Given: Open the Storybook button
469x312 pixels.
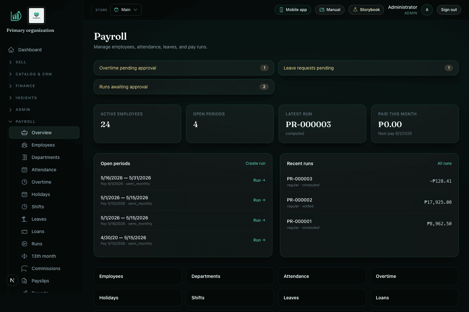Looking at the screenshot, I should (x=366, y=10).
